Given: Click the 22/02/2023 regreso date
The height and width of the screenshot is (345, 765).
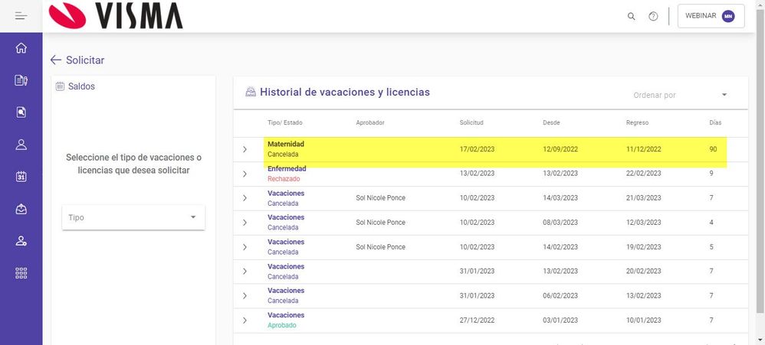Looking at the screenshot, I should tap(644, 174).
